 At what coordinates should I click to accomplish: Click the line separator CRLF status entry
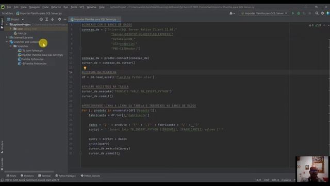click(x=266, y=180)
